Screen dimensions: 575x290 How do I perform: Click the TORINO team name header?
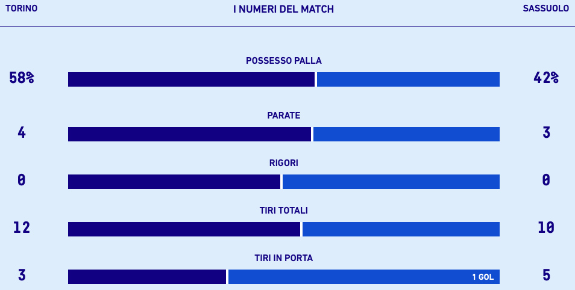pyautogui.click(x=22, y=9)
